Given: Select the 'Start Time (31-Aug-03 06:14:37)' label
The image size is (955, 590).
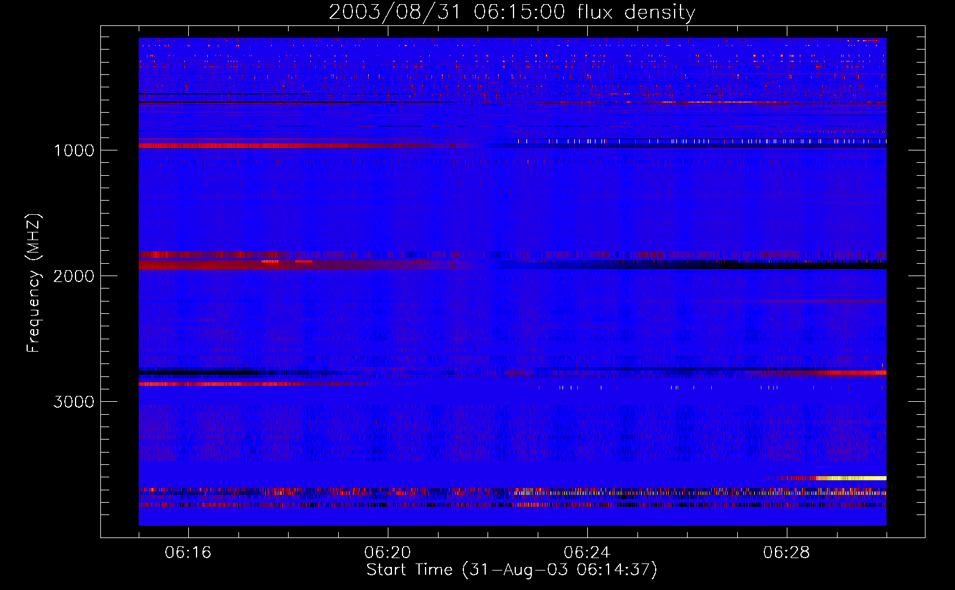Looking at the screenshot, I should pyautogui.click(x=512, y=570).
